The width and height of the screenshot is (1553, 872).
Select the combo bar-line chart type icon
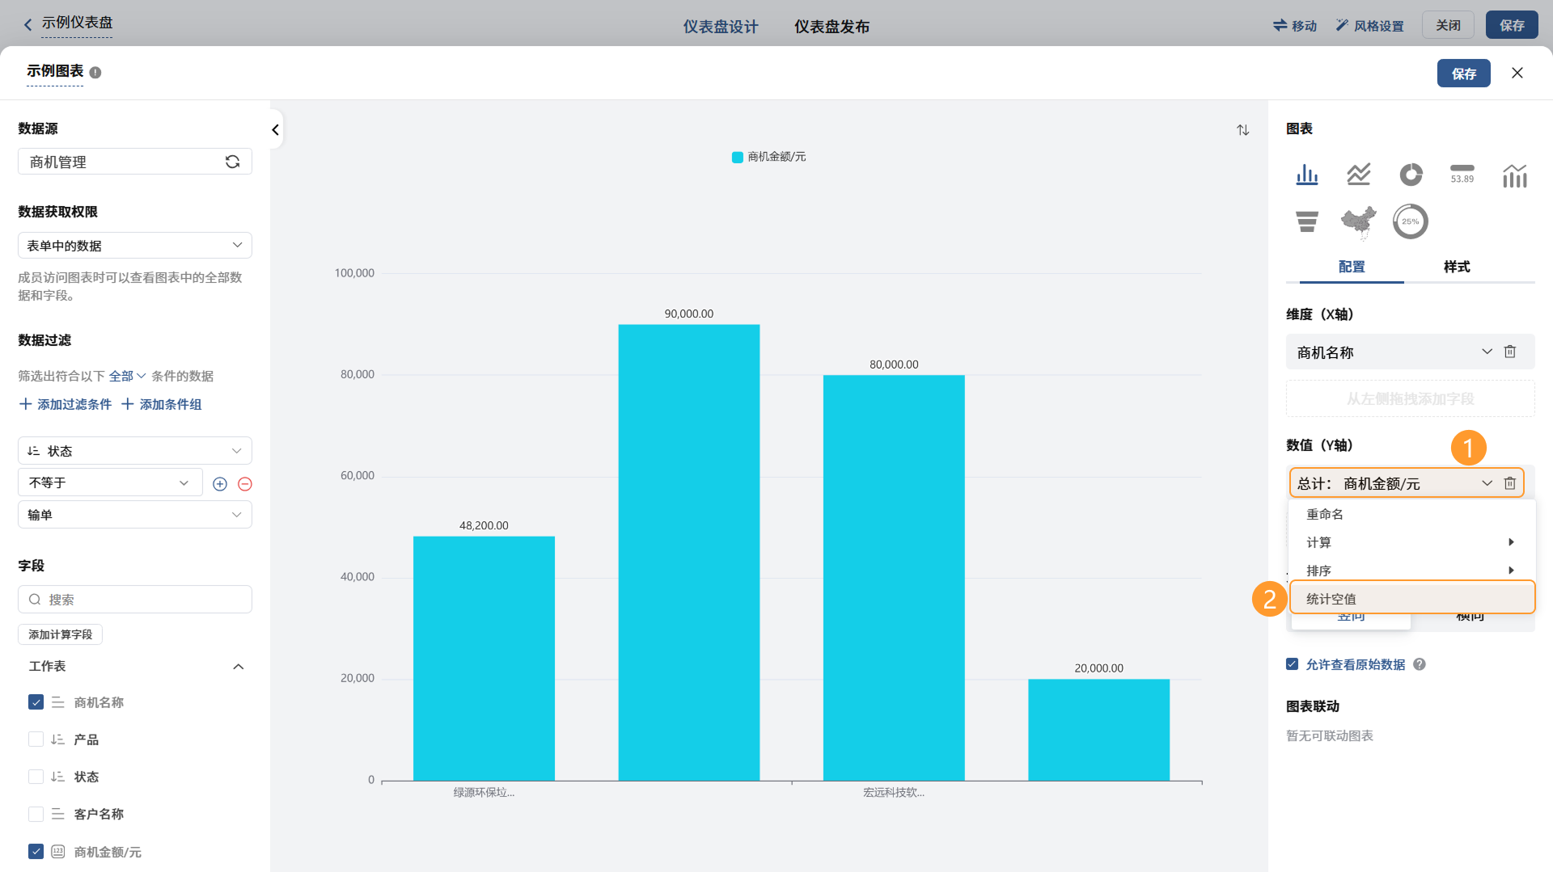[1514, 175]
